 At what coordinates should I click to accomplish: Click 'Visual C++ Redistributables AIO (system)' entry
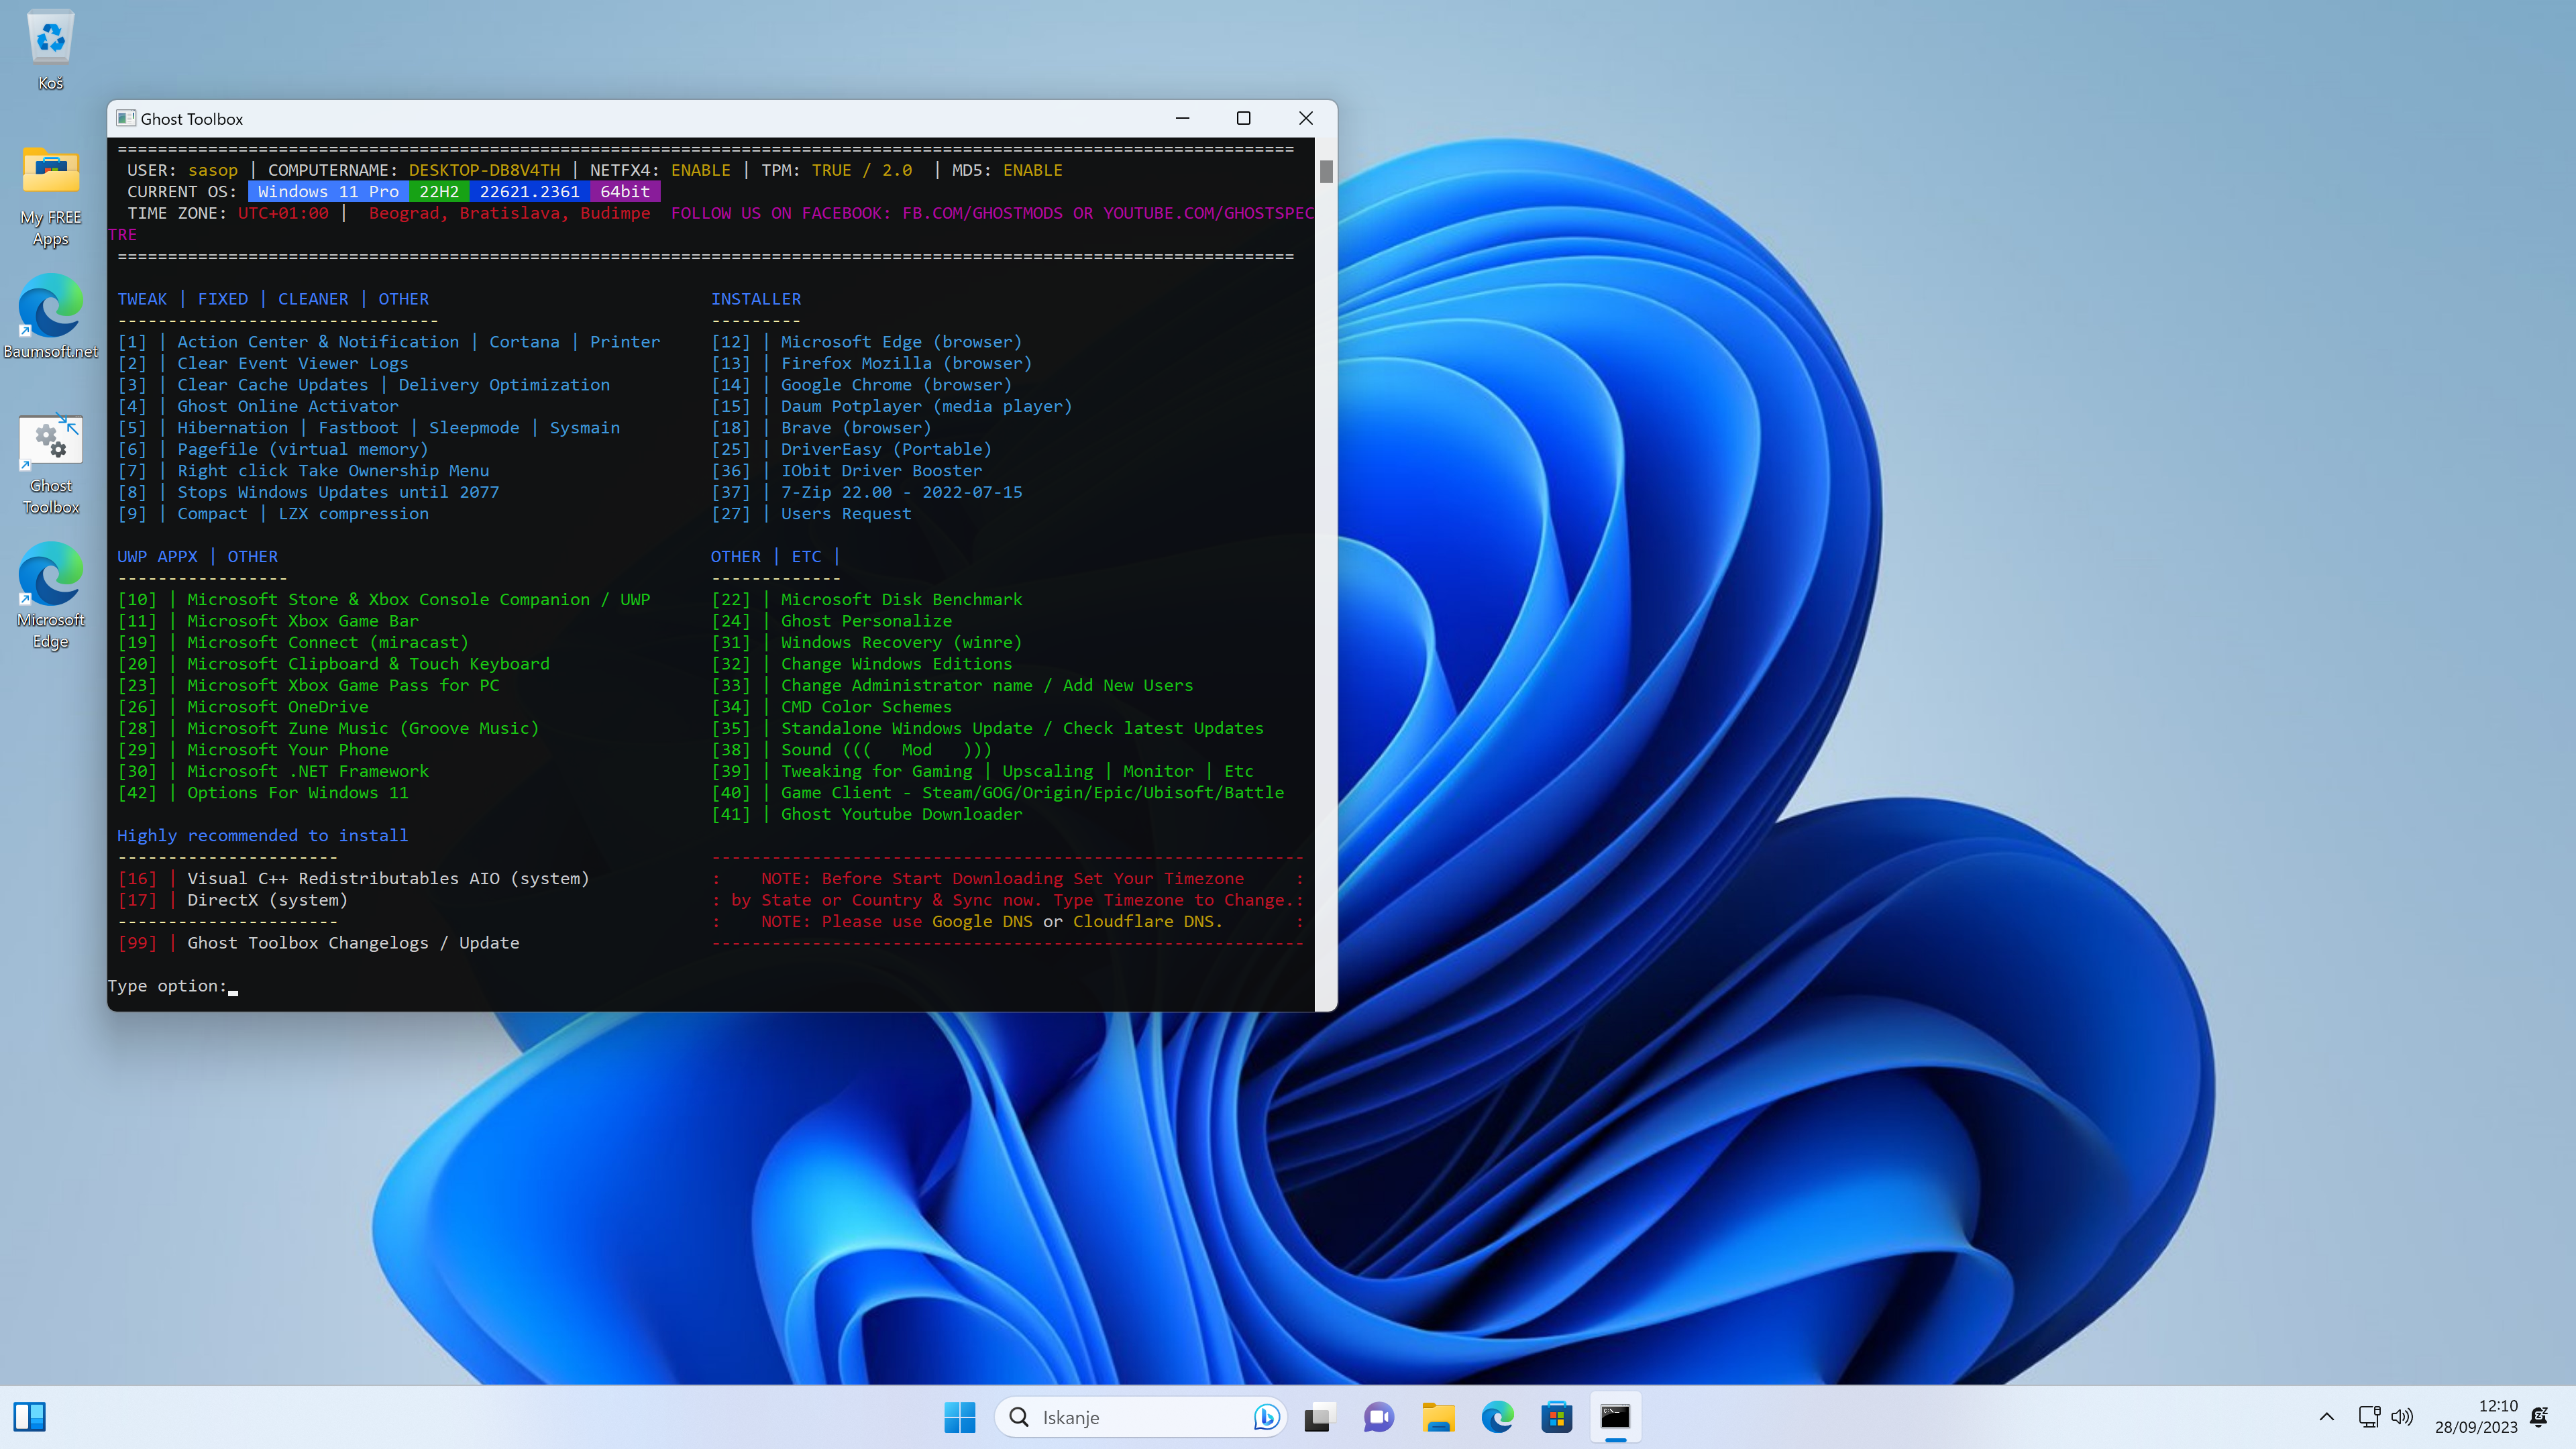(x=388, y=879)
